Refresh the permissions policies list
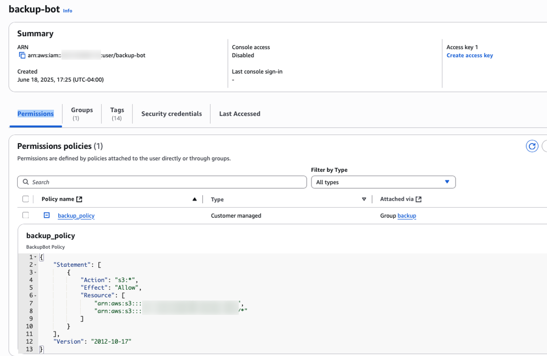 [x=532, y=146]
